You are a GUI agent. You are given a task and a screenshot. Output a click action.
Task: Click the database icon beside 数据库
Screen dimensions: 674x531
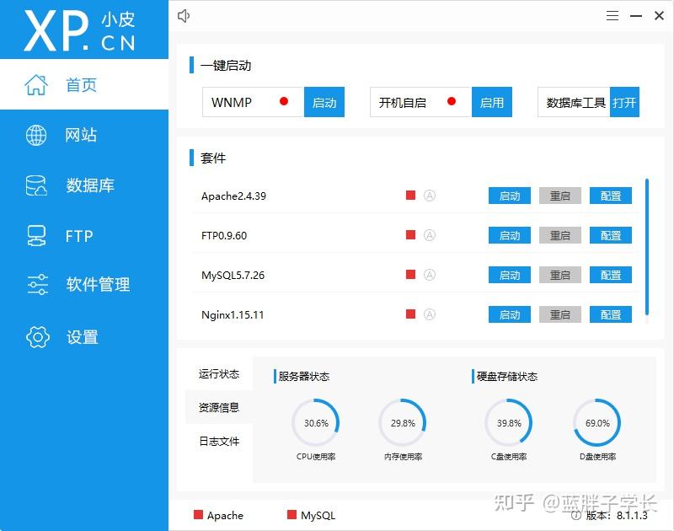36,185
